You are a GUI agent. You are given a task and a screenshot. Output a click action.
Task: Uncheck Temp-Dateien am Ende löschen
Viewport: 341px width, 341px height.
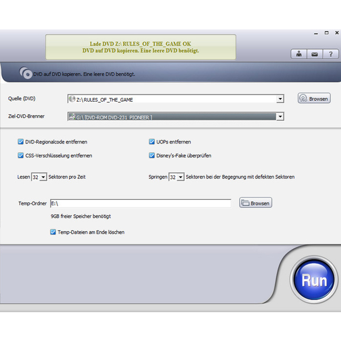coord(52,232)
